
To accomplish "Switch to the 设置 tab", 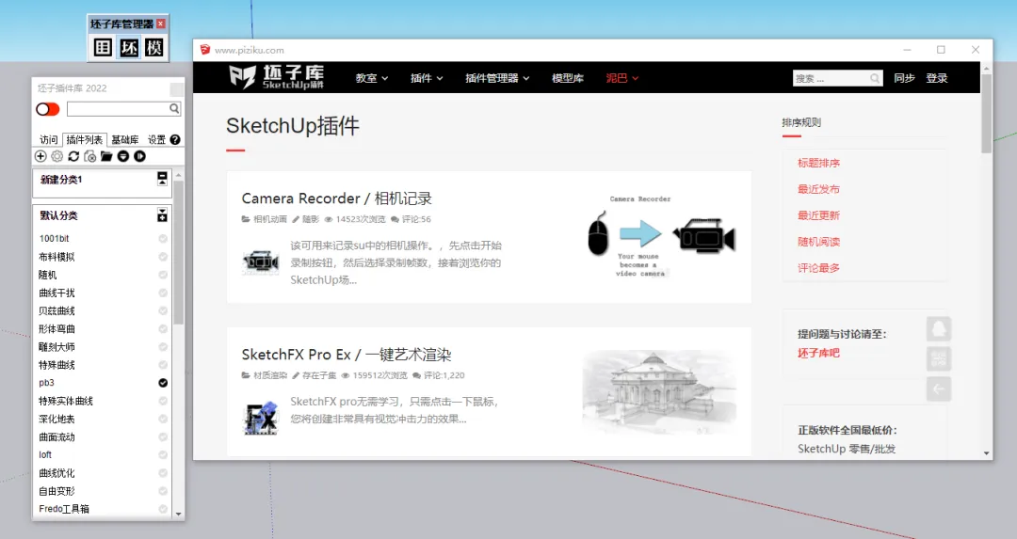I will [156, 140].
